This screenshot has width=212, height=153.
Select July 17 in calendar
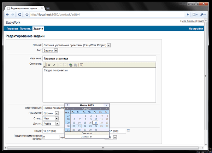click(x=95, y=123)
